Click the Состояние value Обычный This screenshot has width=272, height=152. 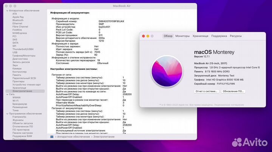click(103, 63)
